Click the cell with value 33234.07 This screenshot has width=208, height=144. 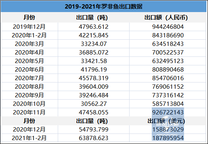click(x=94, y=44)
